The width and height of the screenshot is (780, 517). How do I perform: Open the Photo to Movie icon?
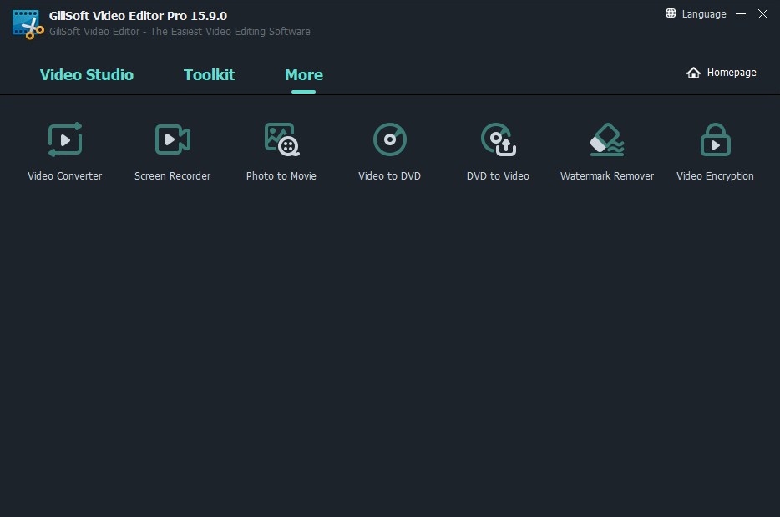click(281, 139)
